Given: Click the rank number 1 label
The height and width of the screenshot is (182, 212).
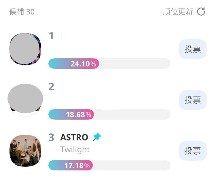Looking at the screenshot, I should click(x=51, y=36).
